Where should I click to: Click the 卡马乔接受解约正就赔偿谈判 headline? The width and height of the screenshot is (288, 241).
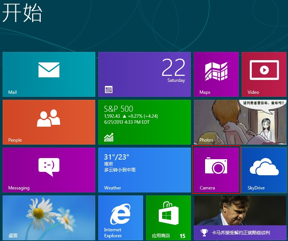coord(241,233)
